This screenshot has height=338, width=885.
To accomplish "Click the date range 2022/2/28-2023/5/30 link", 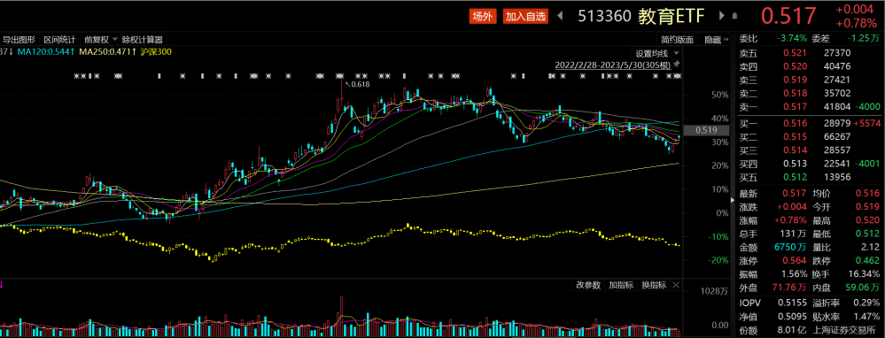I will 612,65.
